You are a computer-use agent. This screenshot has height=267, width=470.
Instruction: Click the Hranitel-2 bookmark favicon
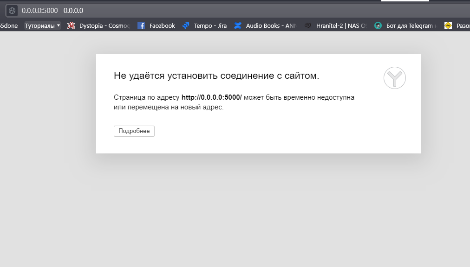click(x=308, y=26)
